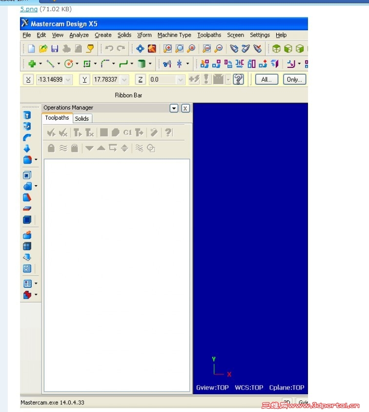Screen dimensions: 369x412
Task: Open the Analyze menu
Action: [79, 35]
